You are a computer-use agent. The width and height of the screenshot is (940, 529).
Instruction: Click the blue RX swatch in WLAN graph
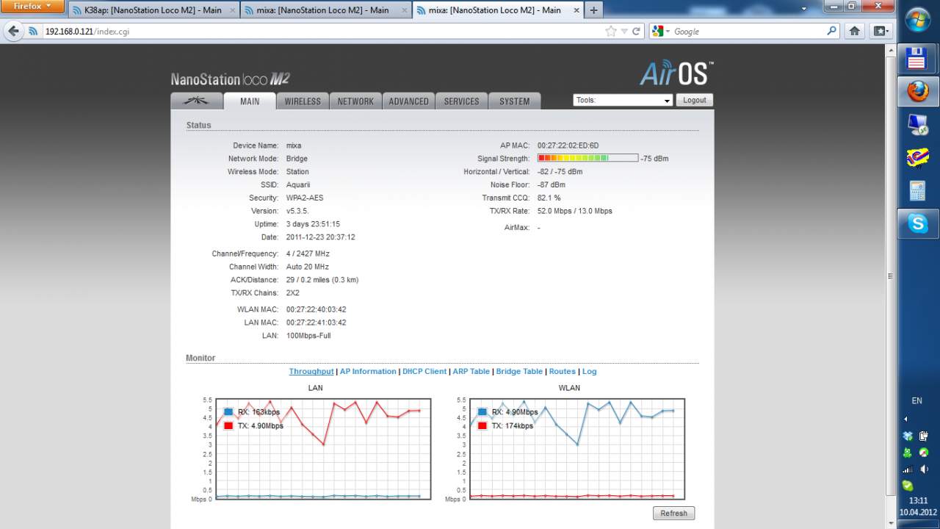click(x=482, y=412)
